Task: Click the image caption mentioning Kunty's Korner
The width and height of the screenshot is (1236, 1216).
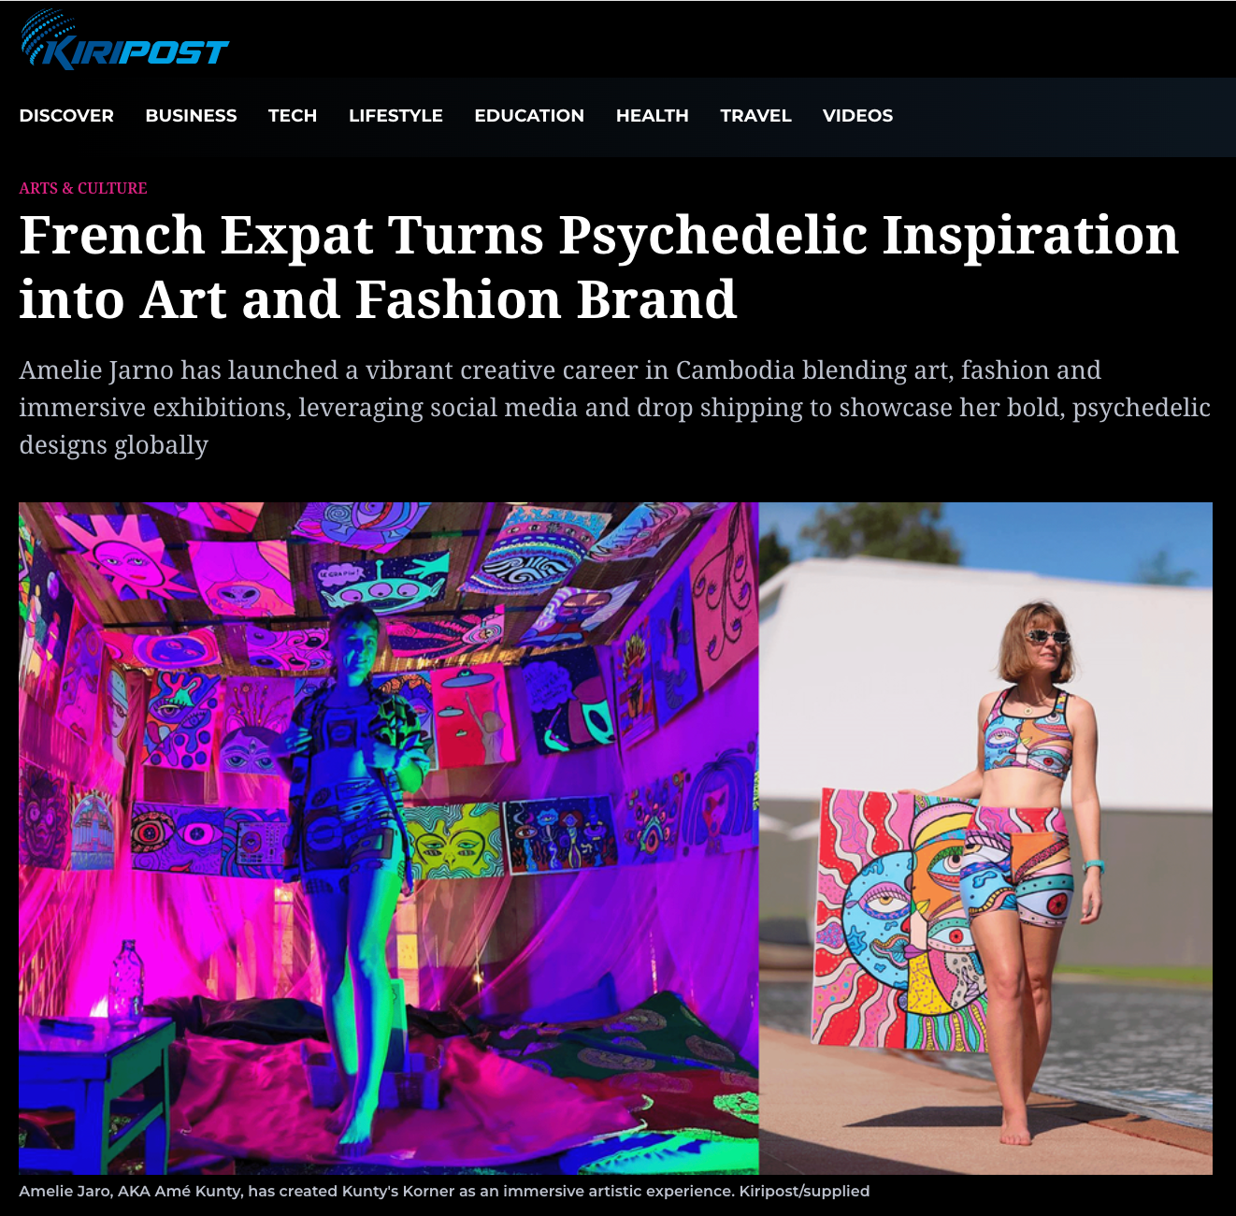Action: [444, 1192]
